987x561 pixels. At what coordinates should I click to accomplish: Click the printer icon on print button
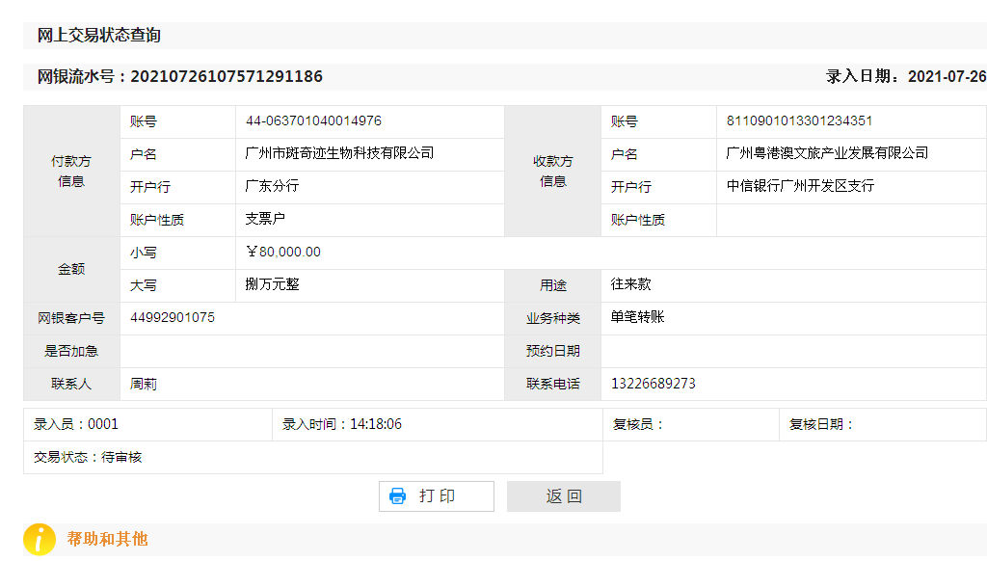pyautogui.click(x=397, y=496)
